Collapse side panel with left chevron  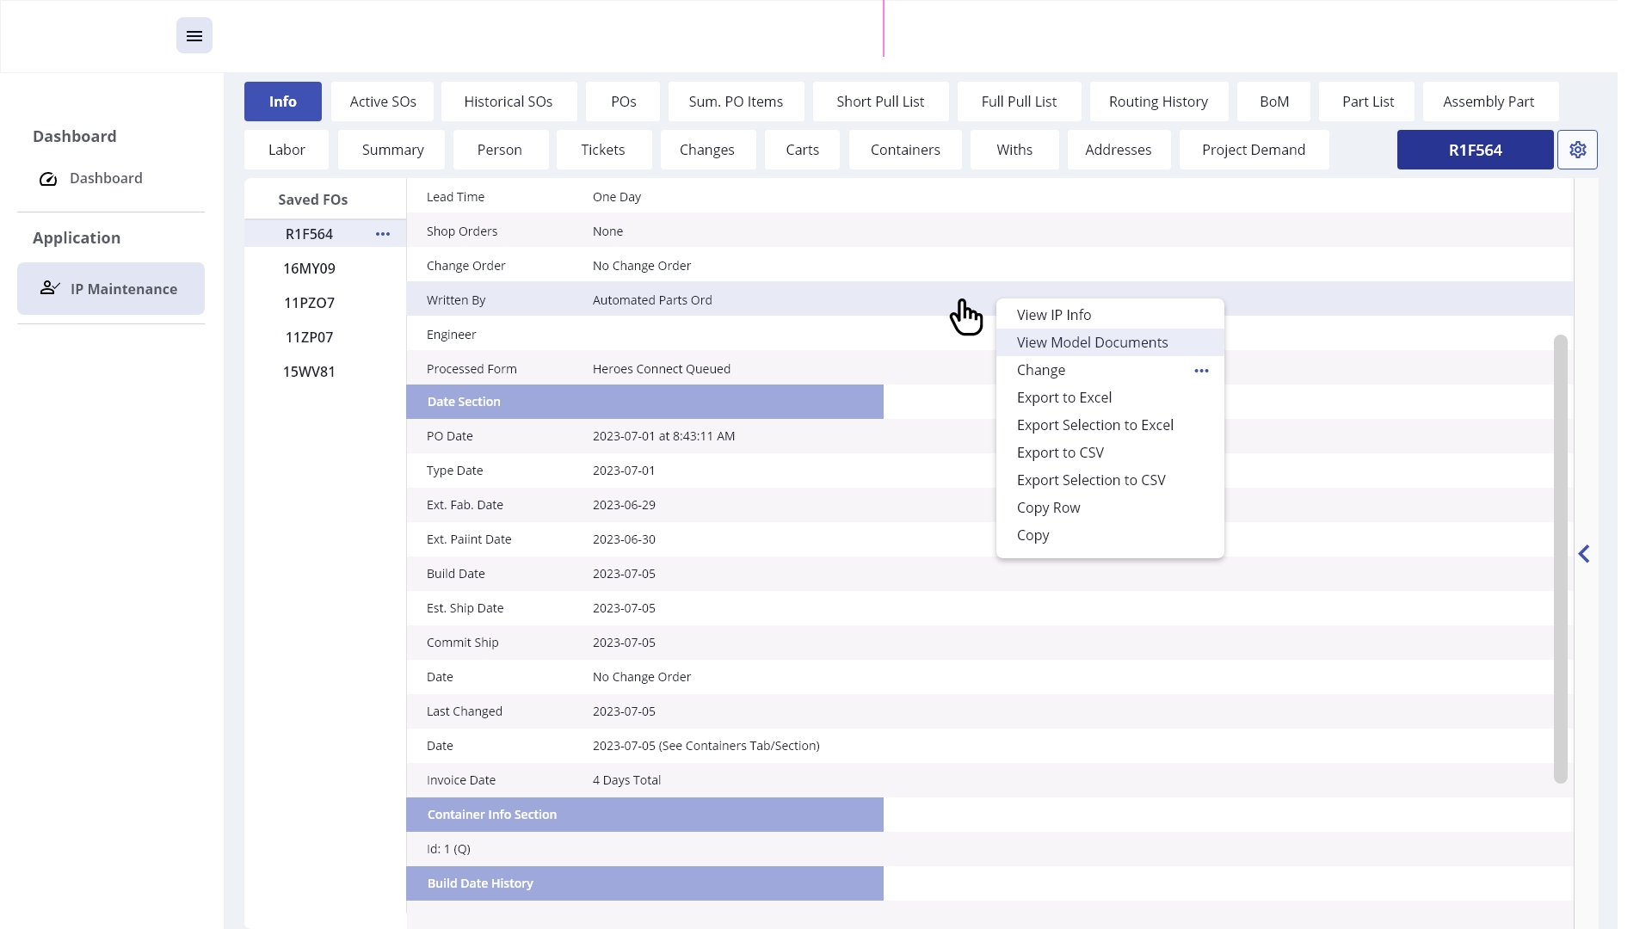point(1584,554)
